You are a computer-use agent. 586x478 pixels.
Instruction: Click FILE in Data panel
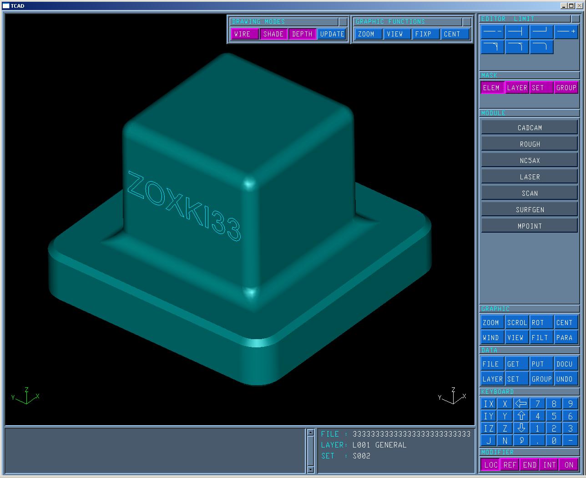point(492,364)
